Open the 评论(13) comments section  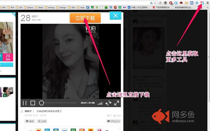[x=114, y=121]
